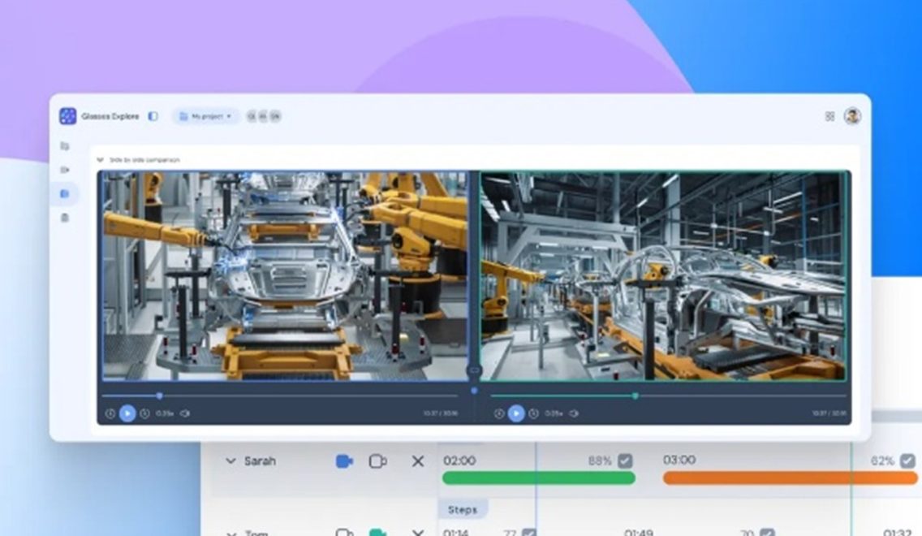Open the clipboard icon in left sidebar
Viewport: 922px width, 536px height.
point(65,218)
